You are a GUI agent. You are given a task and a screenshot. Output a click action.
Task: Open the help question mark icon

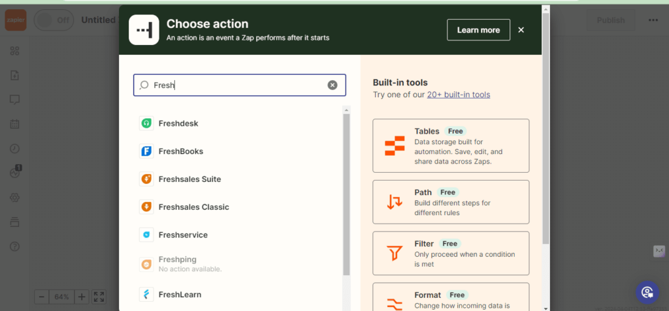point(15,246)
